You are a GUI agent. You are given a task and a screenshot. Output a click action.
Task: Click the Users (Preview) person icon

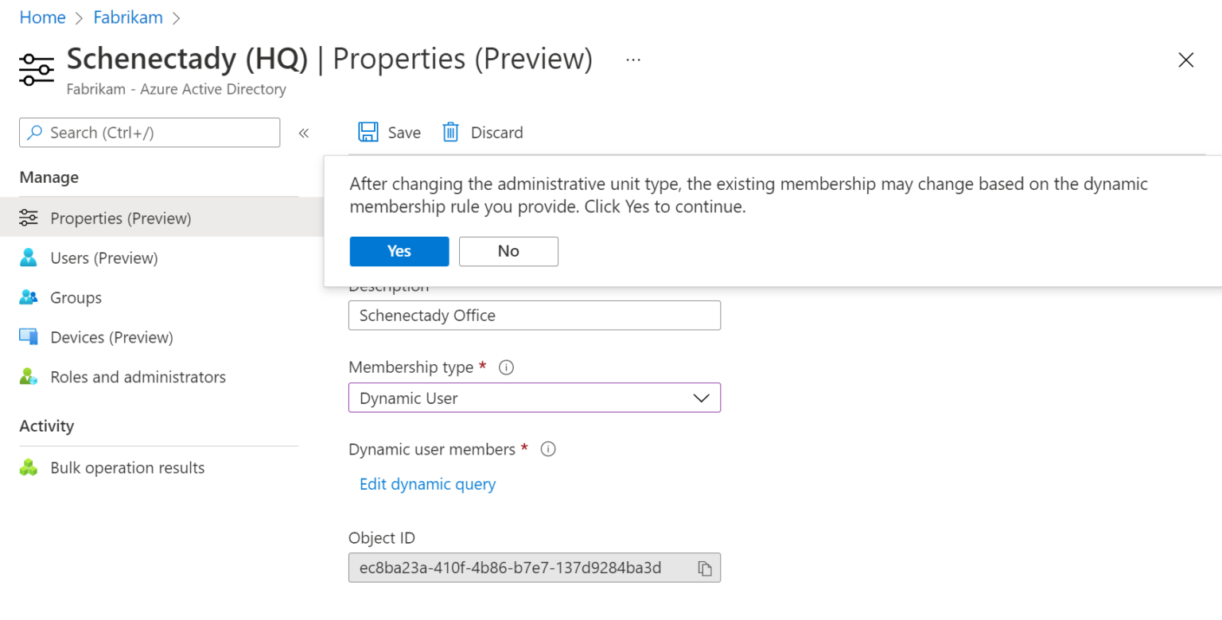[x=29, y=258]
